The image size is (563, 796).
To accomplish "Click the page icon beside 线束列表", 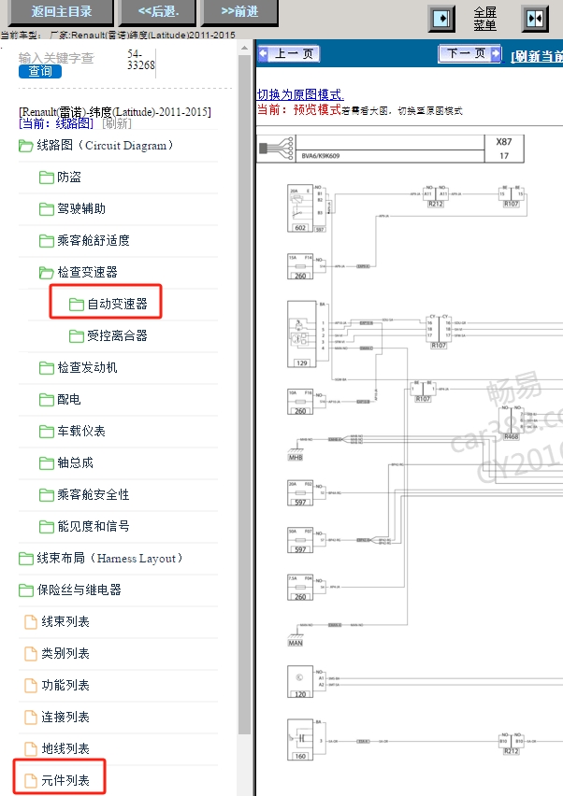I will (x=31, y=621).
